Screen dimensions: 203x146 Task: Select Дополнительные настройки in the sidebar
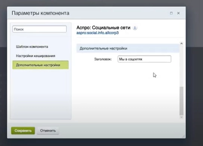click(x=41, y=65)
